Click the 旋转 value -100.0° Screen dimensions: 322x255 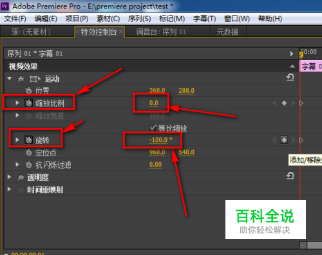[x=160, y=140]
